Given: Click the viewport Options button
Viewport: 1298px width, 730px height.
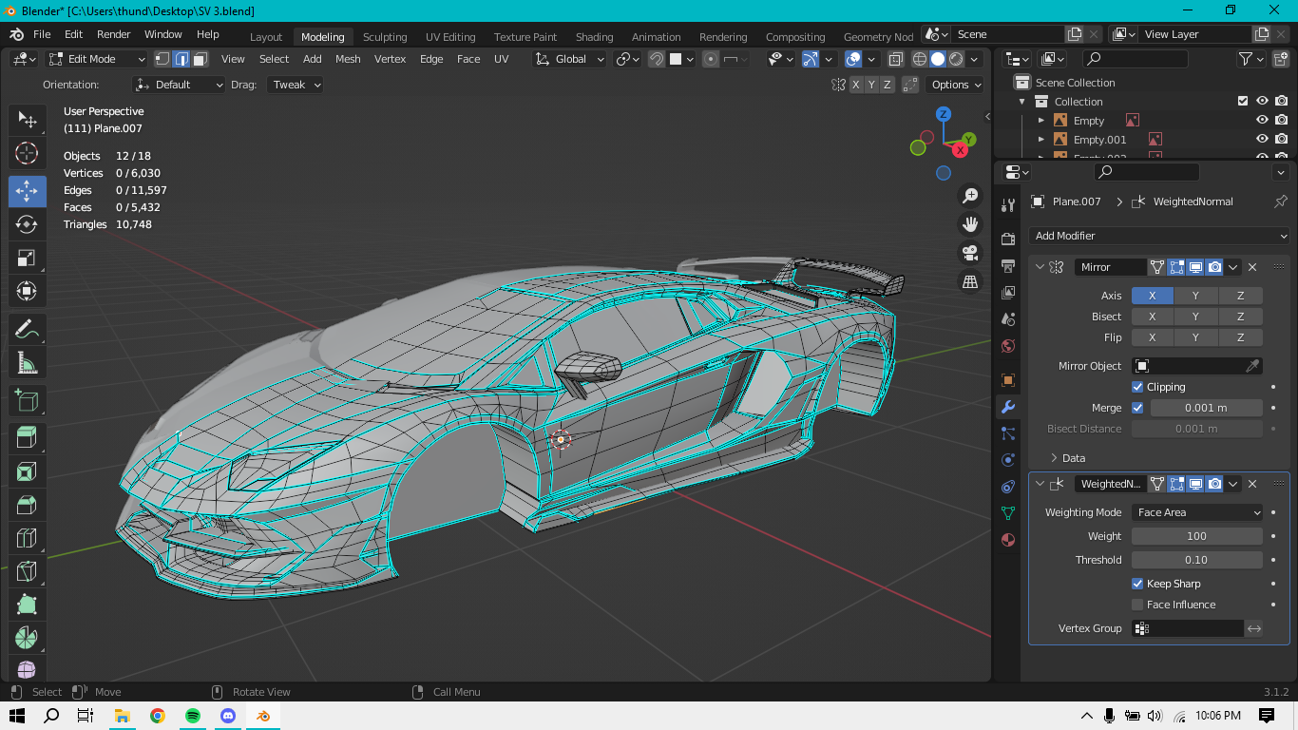Looking at the screenshot, I should pos(956,85).
